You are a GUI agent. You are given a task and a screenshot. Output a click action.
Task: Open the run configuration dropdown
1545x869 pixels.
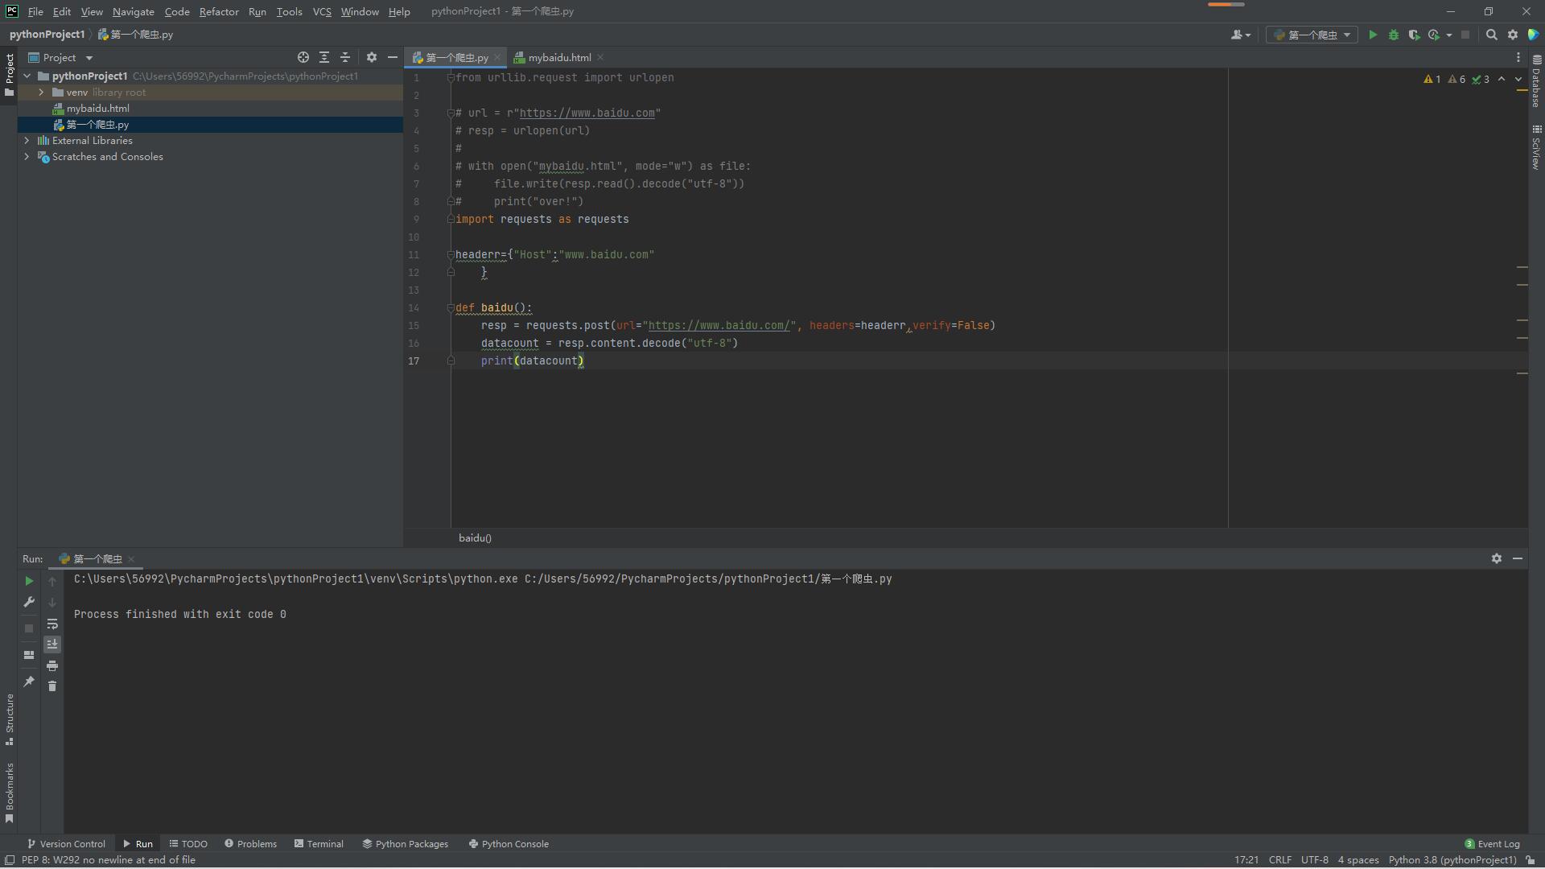(x=1312, y=35)
